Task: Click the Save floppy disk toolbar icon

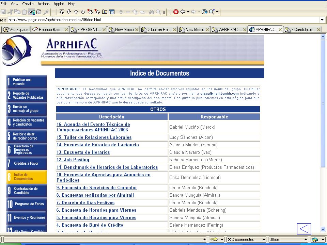Action: (x=3, y=12)
